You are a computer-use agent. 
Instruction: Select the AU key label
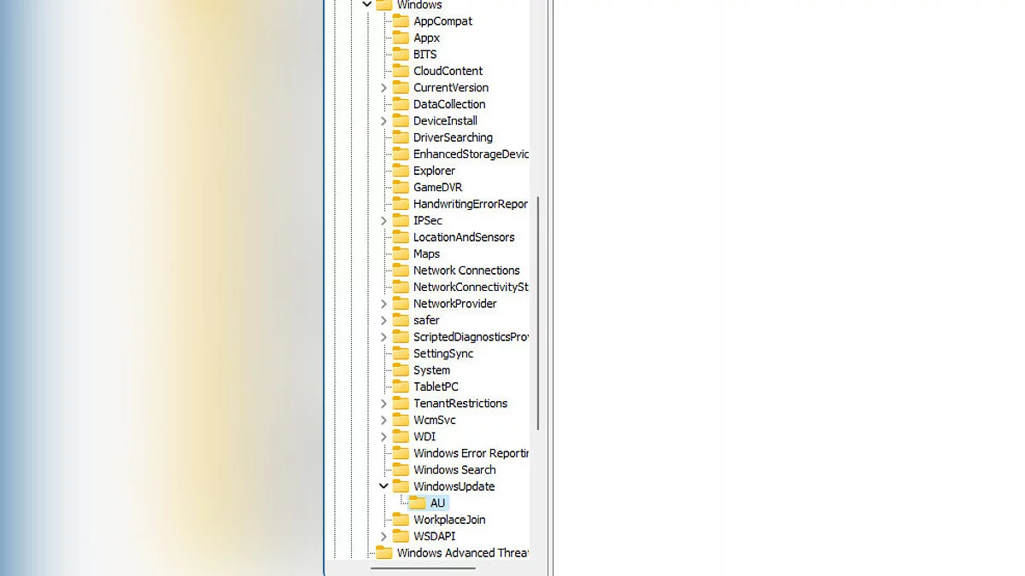(437, 503)
